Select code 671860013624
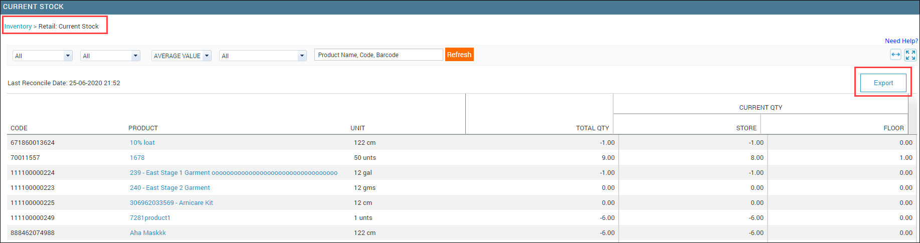920x243 pixels. click(33, 143)
